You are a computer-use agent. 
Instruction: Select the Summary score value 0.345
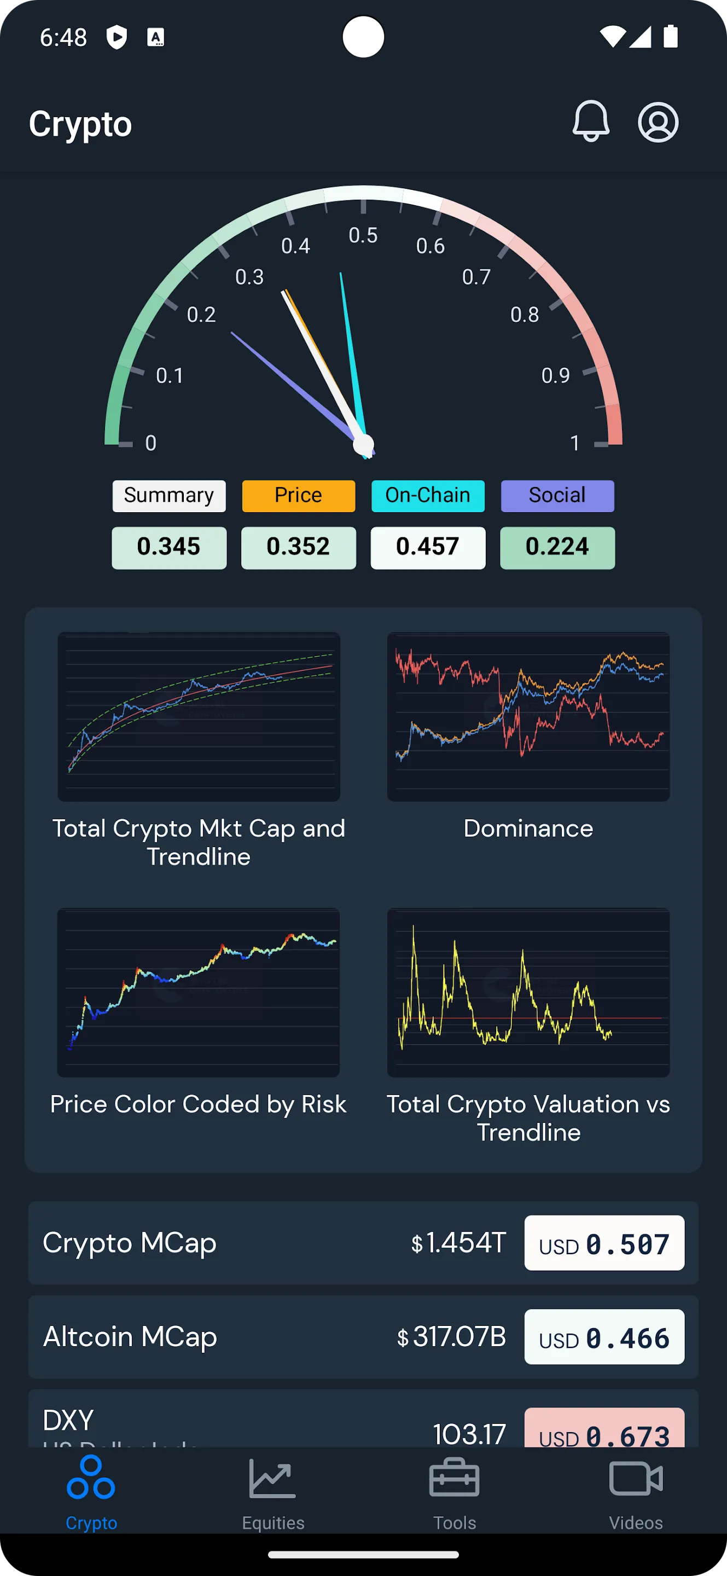coord(168,547)
